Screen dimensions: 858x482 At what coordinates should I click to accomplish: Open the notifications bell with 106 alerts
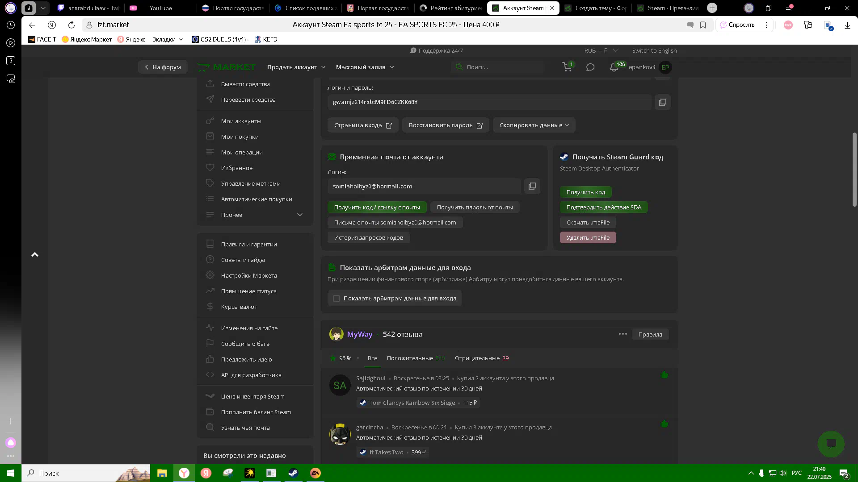pos(614,67)
